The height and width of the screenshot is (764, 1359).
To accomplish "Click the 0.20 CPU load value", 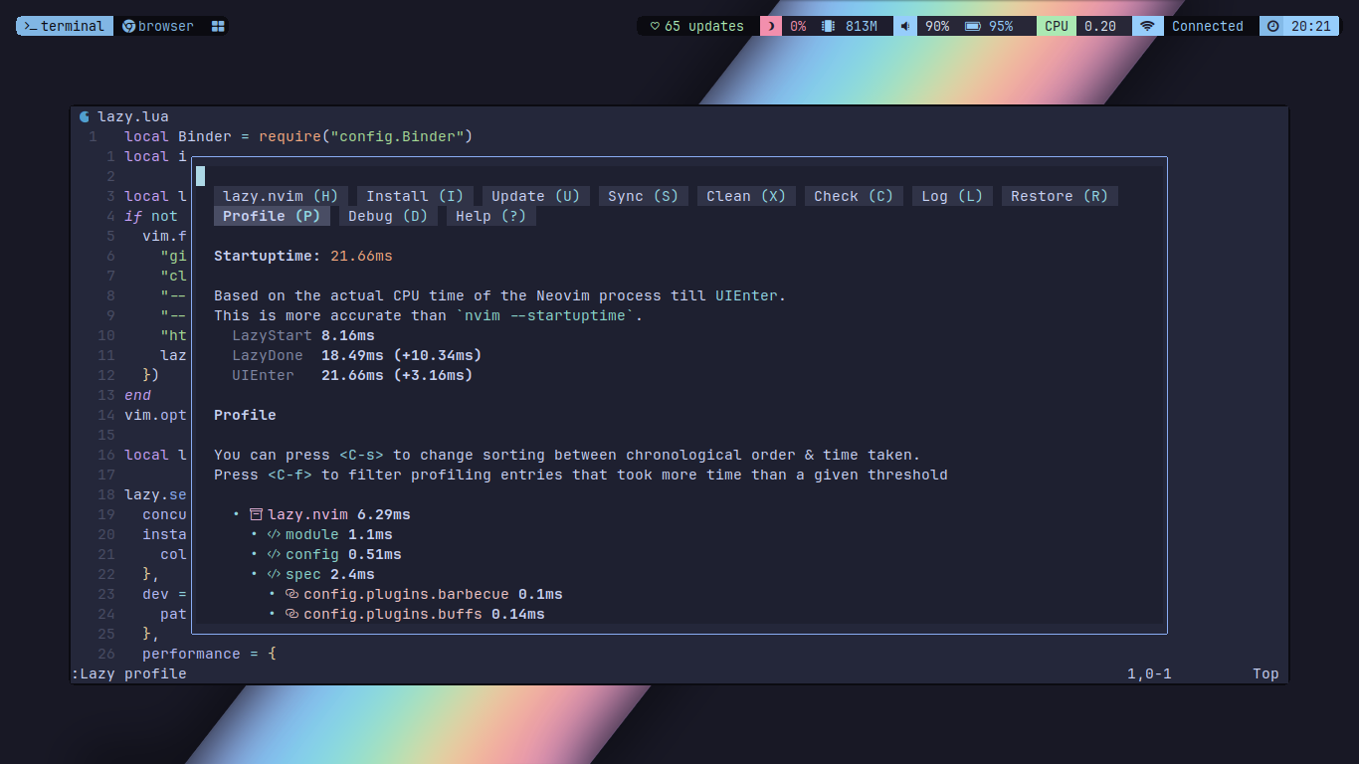I will [x=1099, y=26].
